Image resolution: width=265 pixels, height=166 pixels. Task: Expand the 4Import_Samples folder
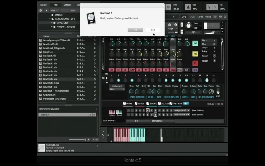click(x=52, y=27)
